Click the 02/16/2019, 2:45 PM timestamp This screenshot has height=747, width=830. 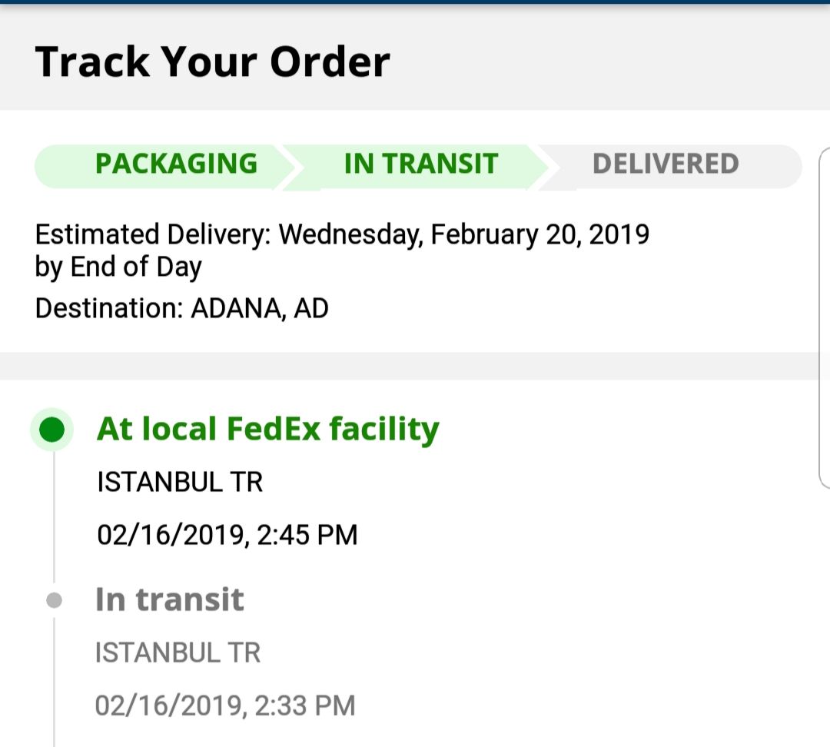pyautogui.click(x=227, y=535)
